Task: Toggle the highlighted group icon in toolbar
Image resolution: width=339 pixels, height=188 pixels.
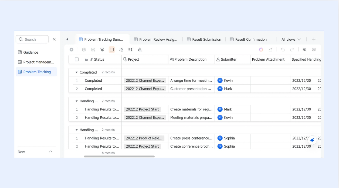Action: [x=112, y=50]
